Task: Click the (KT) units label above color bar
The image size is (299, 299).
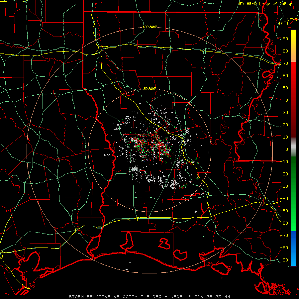Action: tap(284, 23)
